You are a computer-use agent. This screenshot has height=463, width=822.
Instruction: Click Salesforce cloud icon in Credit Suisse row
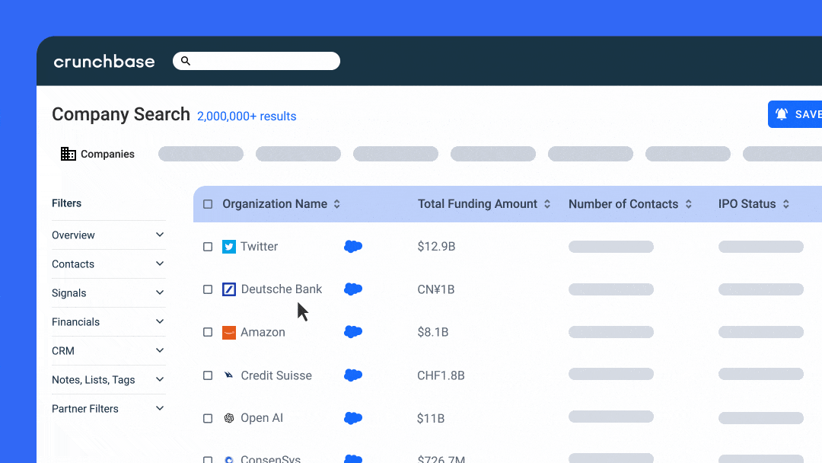coord(353,375)
